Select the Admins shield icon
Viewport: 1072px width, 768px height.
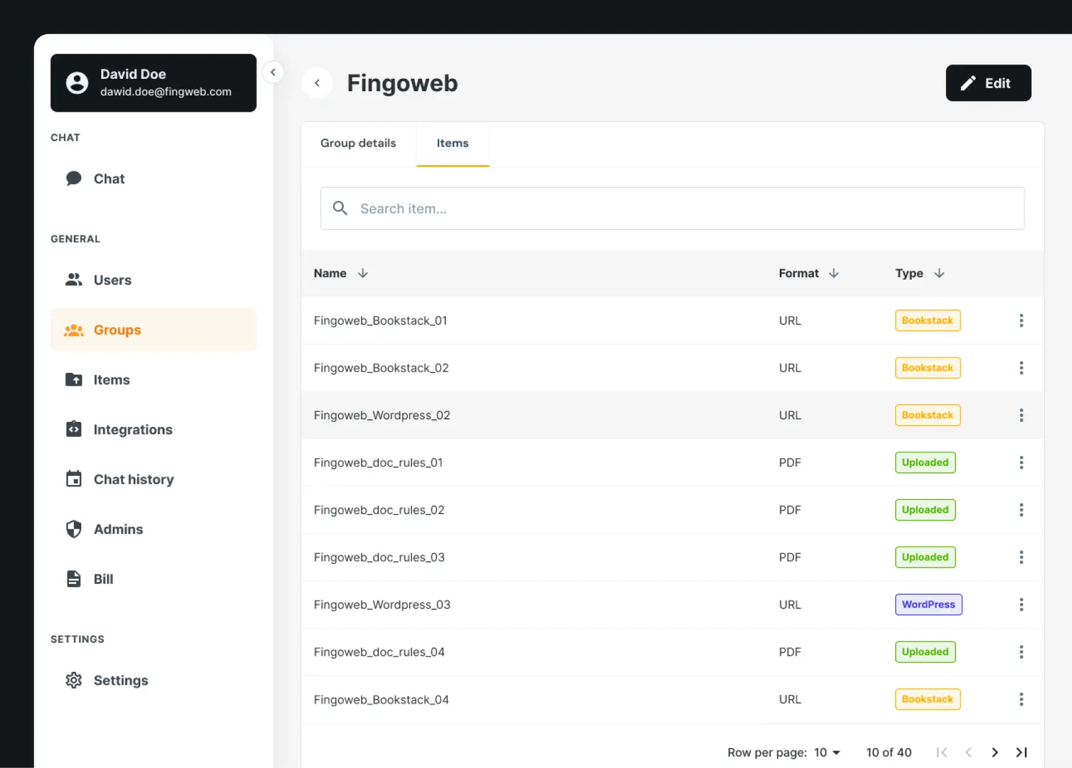pyautogui.click(x=74, y=529)
